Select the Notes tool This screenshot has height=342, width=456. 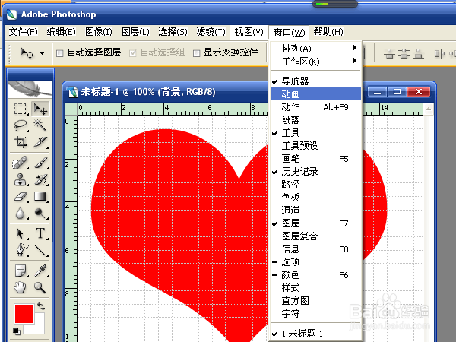[21, 271]
